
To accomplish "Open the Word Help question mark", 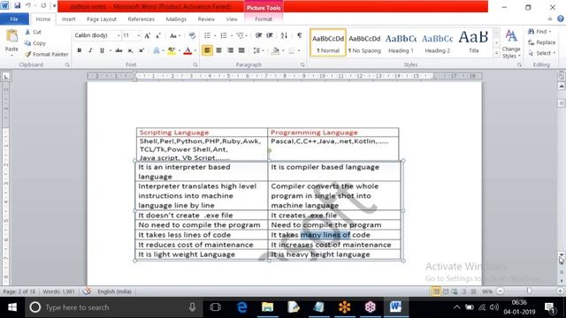I will pos(560,19).
